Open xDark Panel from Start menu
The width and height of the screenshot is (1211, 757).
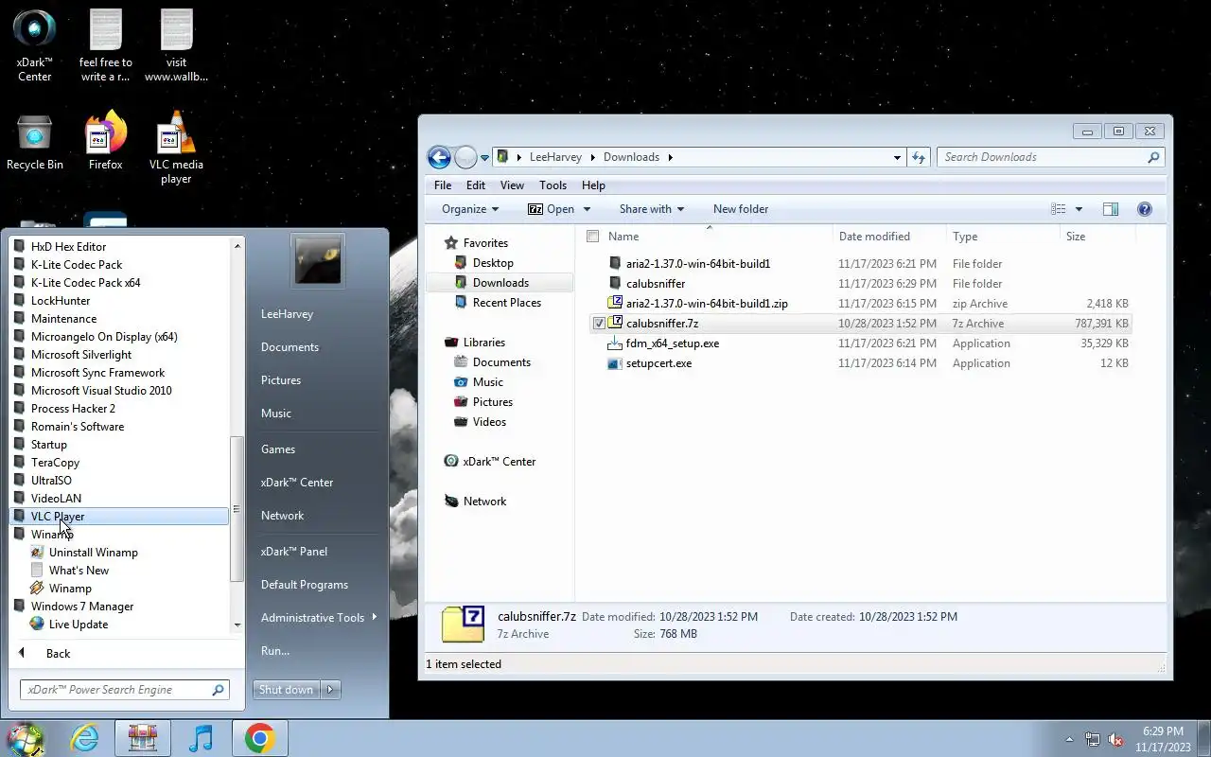coord(294,552)
